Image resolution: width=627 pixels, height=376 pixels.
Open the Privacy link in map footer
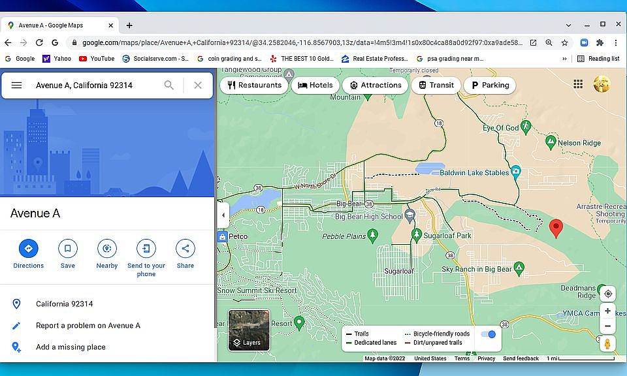pos(486,358)
